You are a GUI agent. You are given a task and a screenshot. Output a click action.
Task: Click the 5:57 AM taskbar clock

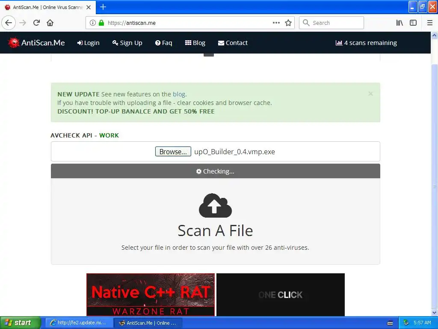[x=422, y=323]
